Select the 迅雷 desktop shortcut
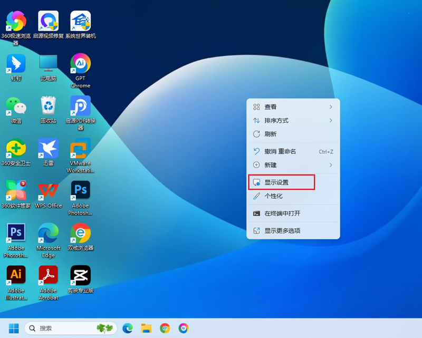The height and width of the screenshot is (338, 422). (x=49, y=148)
